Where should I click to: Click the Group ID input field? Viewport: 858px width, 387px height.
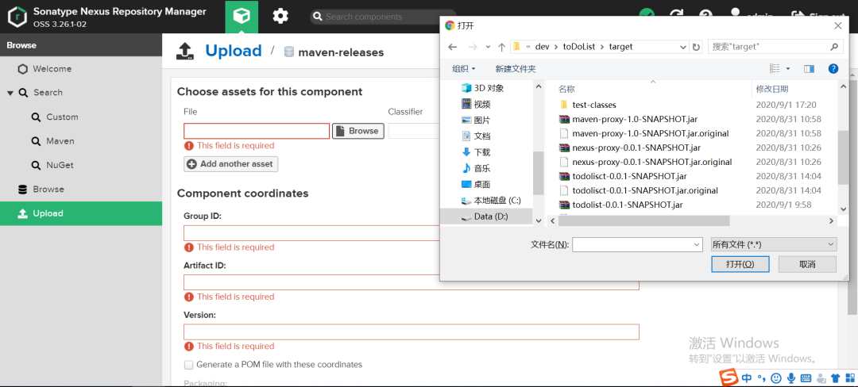point(310,233)
